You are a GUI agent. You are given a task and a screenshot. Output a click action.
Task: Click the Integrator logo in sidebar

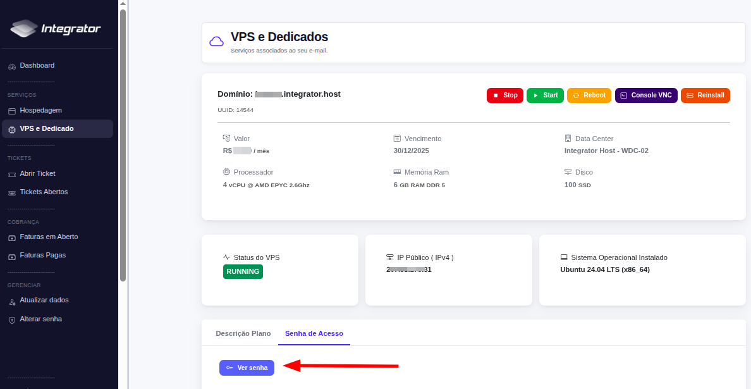pos(56,28)
